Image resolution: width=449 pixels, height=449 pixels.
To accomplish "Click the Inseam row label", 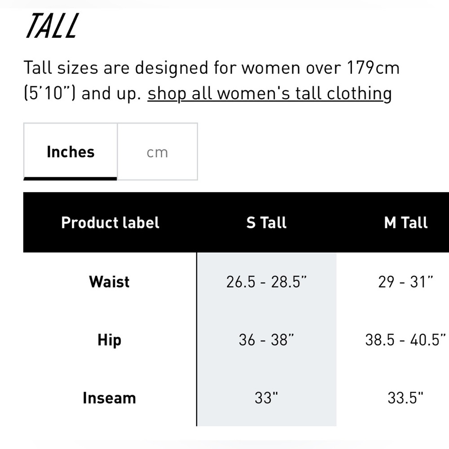I will (109, 398).
